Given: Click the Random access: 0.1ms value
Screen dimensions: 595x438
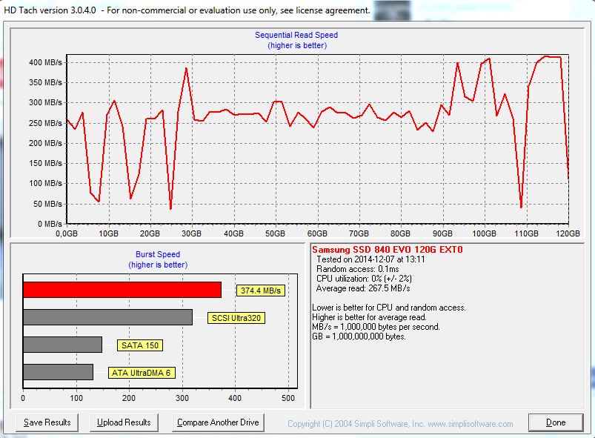Looking at the screenshot, I should (357, 269).
